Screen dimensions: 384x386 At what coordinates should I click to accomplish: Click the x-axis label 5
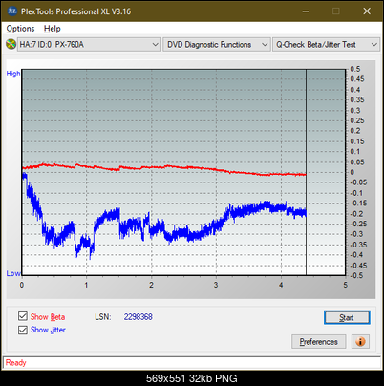pyautogui.click(x=345, y=285)
